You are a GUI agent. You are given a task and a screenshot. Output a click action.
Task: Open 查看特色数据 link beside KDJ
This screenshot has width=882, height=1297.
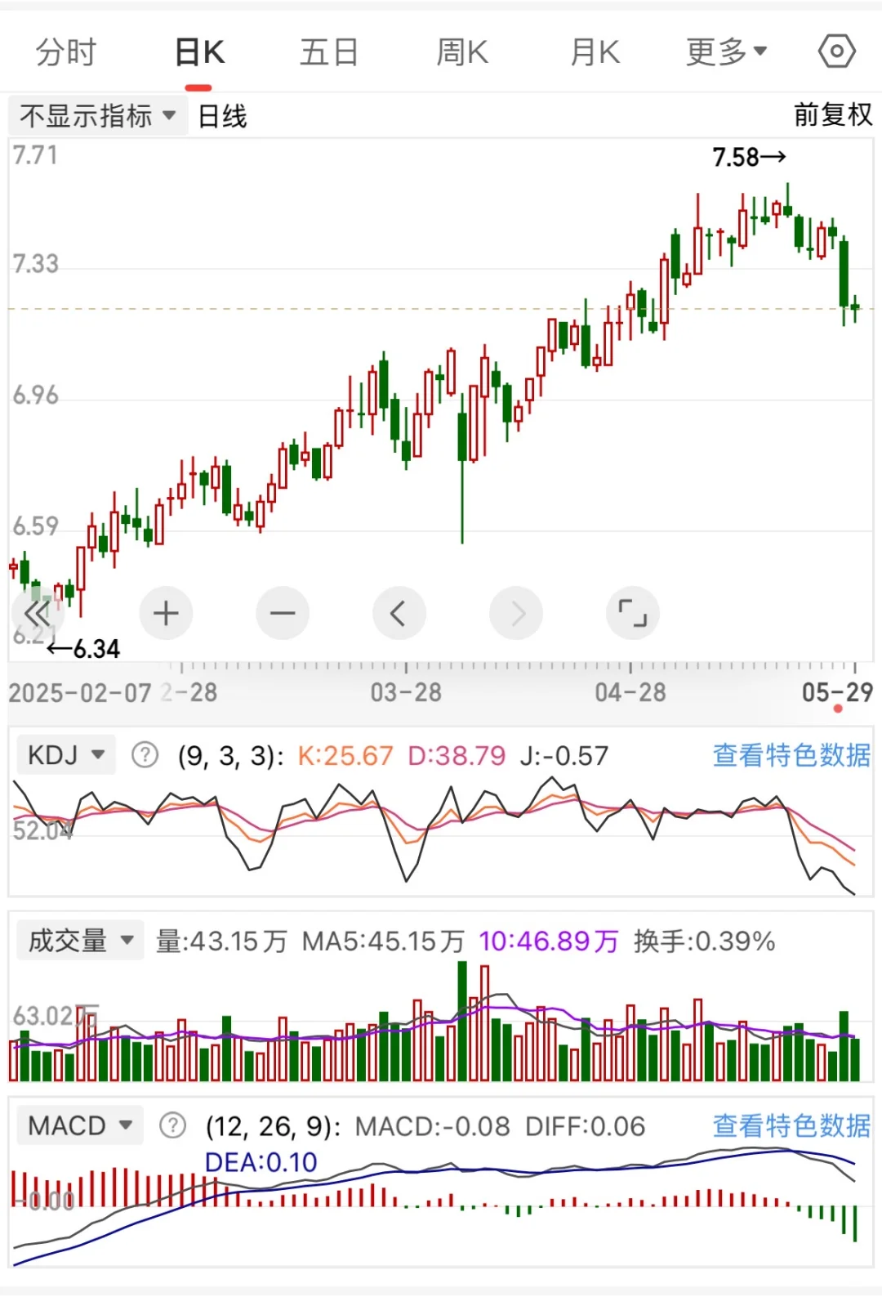pos(791,755)
